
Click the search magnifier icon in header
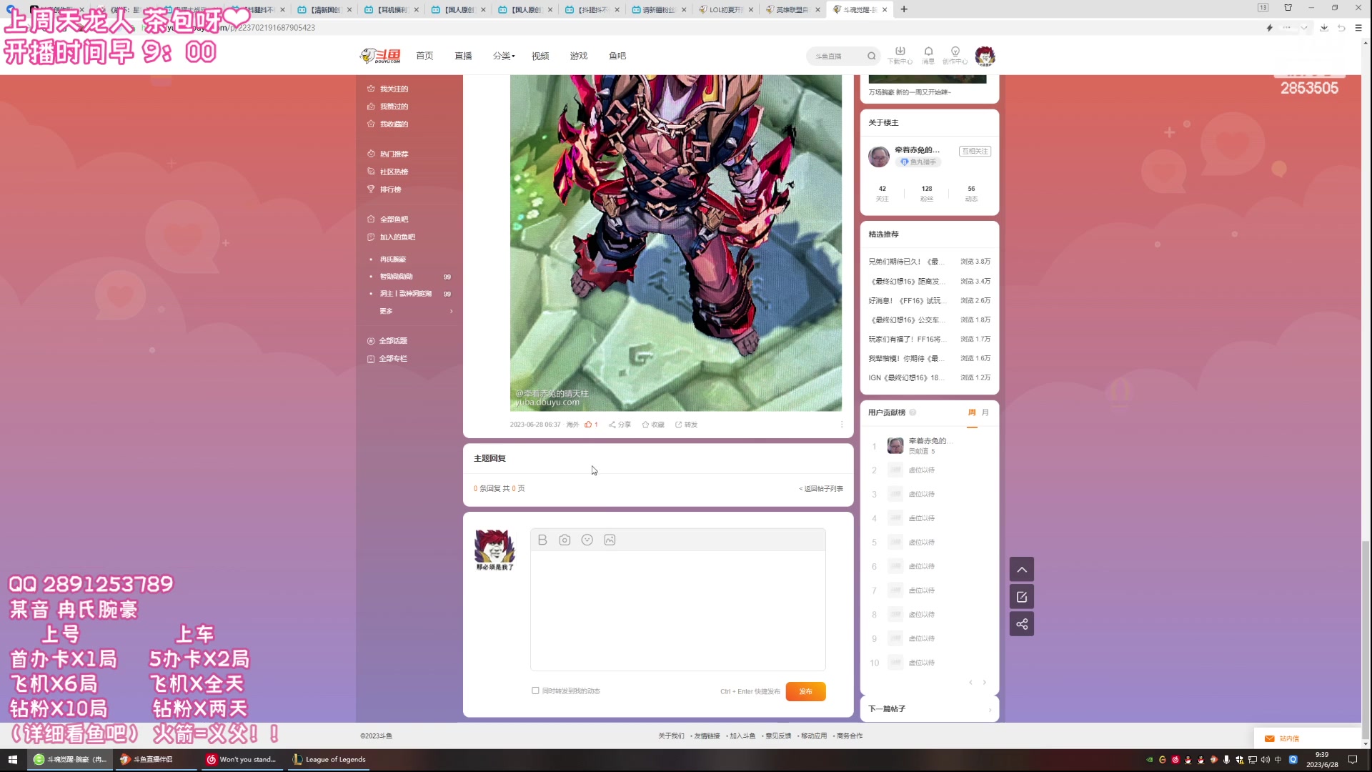871,56
